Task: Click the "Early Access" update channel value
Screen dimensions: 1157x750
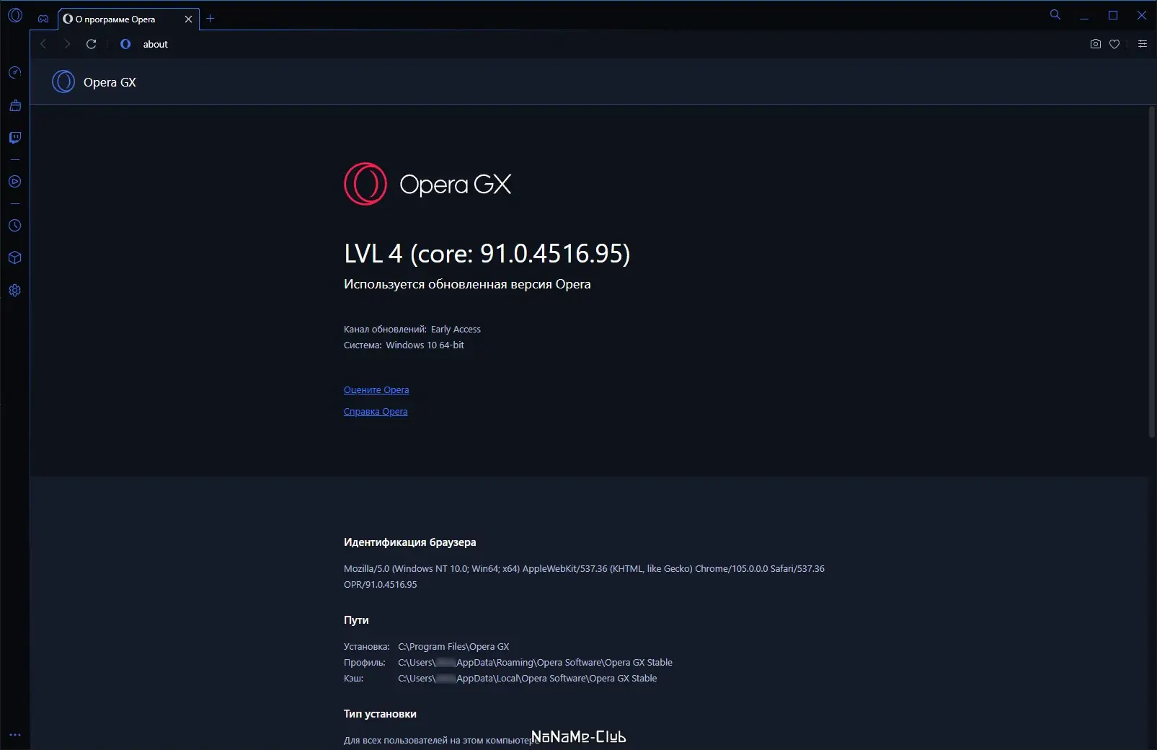Action: [x=456, y=330]
